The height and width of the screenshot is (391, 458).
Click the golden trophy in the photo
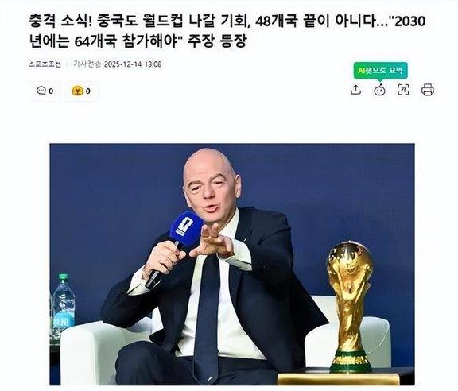click(350, 307)
